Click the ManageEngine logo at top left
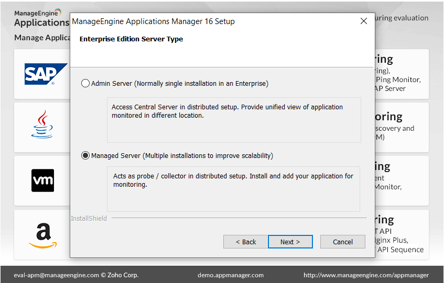The height and width of the screenshot is (283, 444). 38,13
